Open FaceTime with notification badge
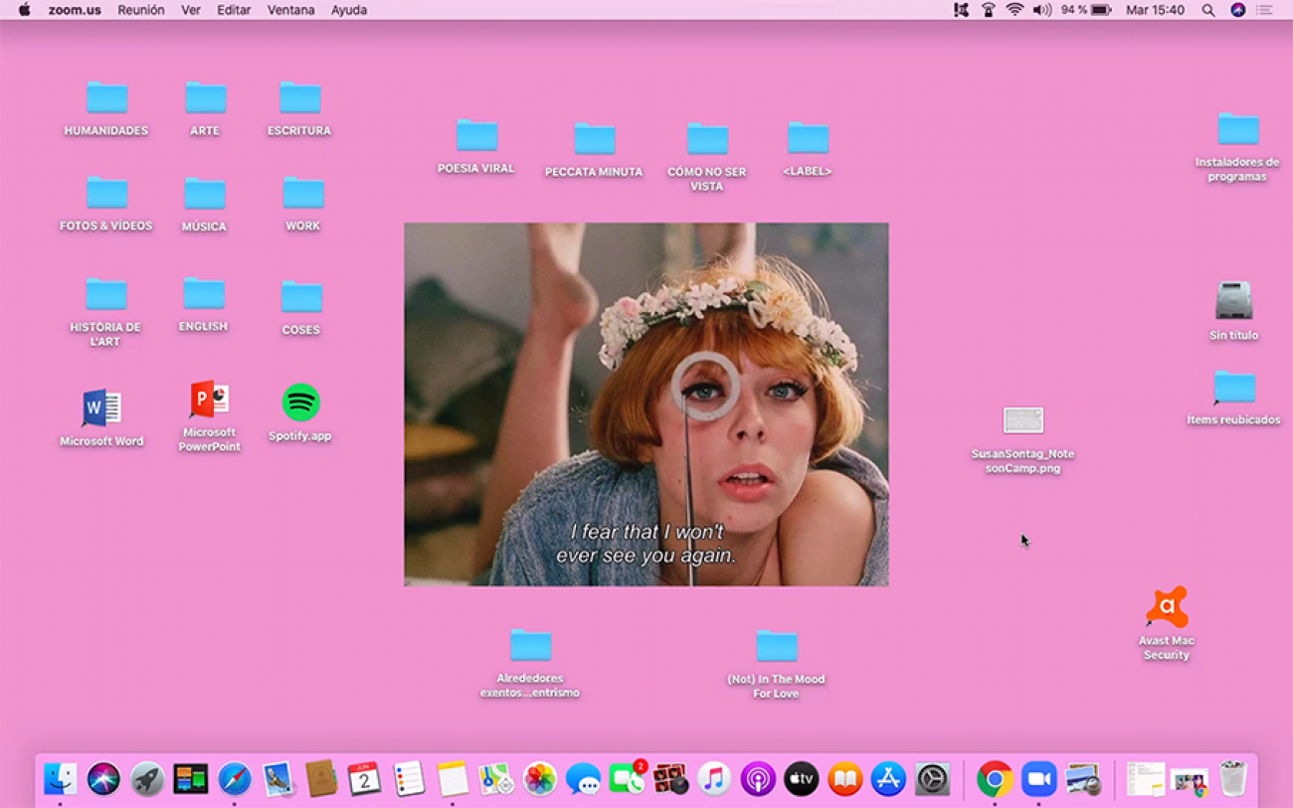1293x808 pixels. [627, 779]
